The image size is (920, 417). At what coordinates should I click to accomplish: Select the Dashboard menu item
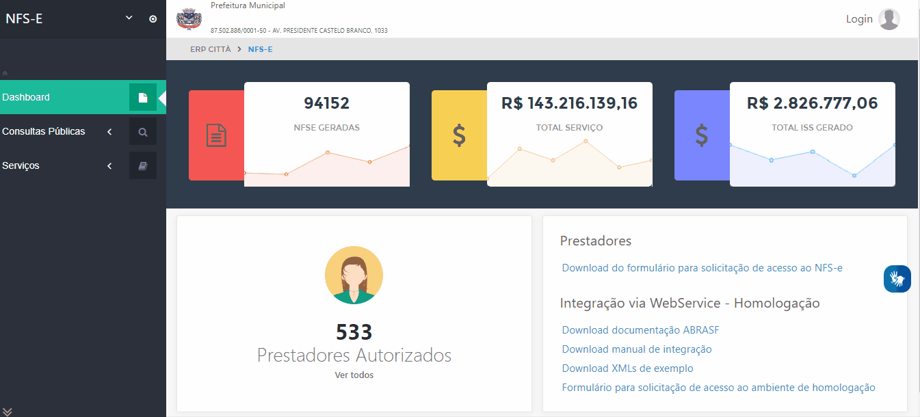[x=27, y=97]
